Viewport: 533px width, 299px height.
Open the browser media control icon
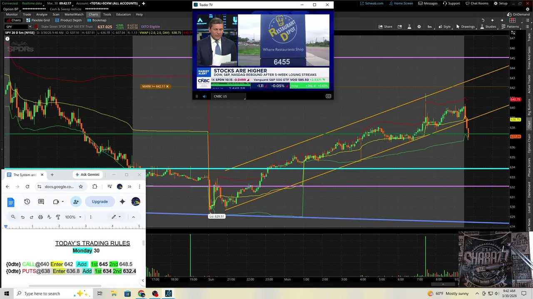coord(110,186)
